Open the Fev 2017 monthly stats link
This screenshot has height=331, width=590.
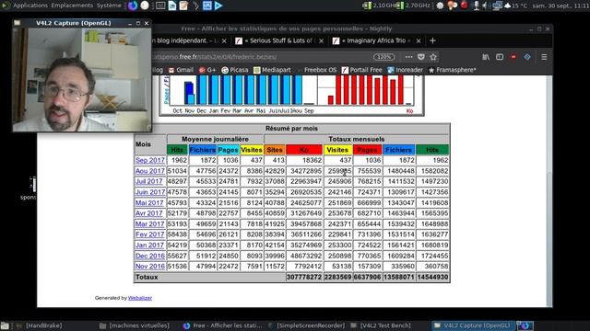tap(149, 234)
